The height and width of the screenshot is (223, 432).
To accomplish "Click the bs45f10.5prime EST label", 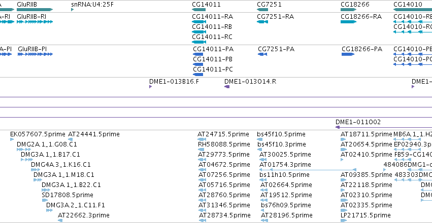I will coord(281,134).
